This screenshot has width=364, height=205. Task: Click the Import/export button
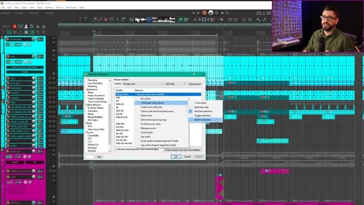click(195, 84)
